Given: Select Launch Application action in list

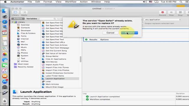Looking at the screenshot, I should click(60, 79).
